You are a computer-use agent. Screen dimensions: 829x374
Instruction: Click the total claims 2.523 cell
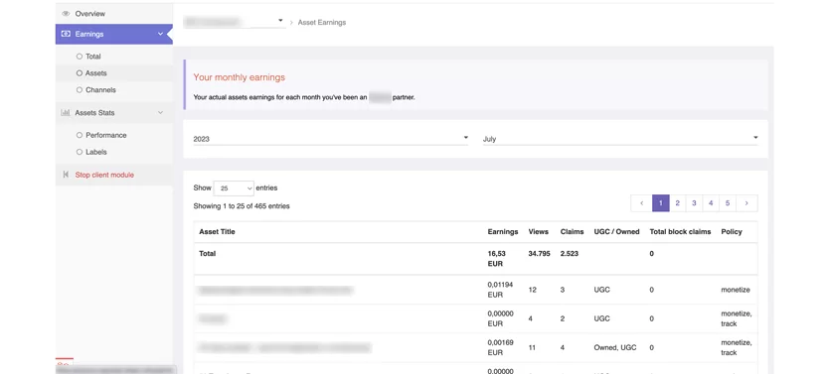click(x=570, y=254)
